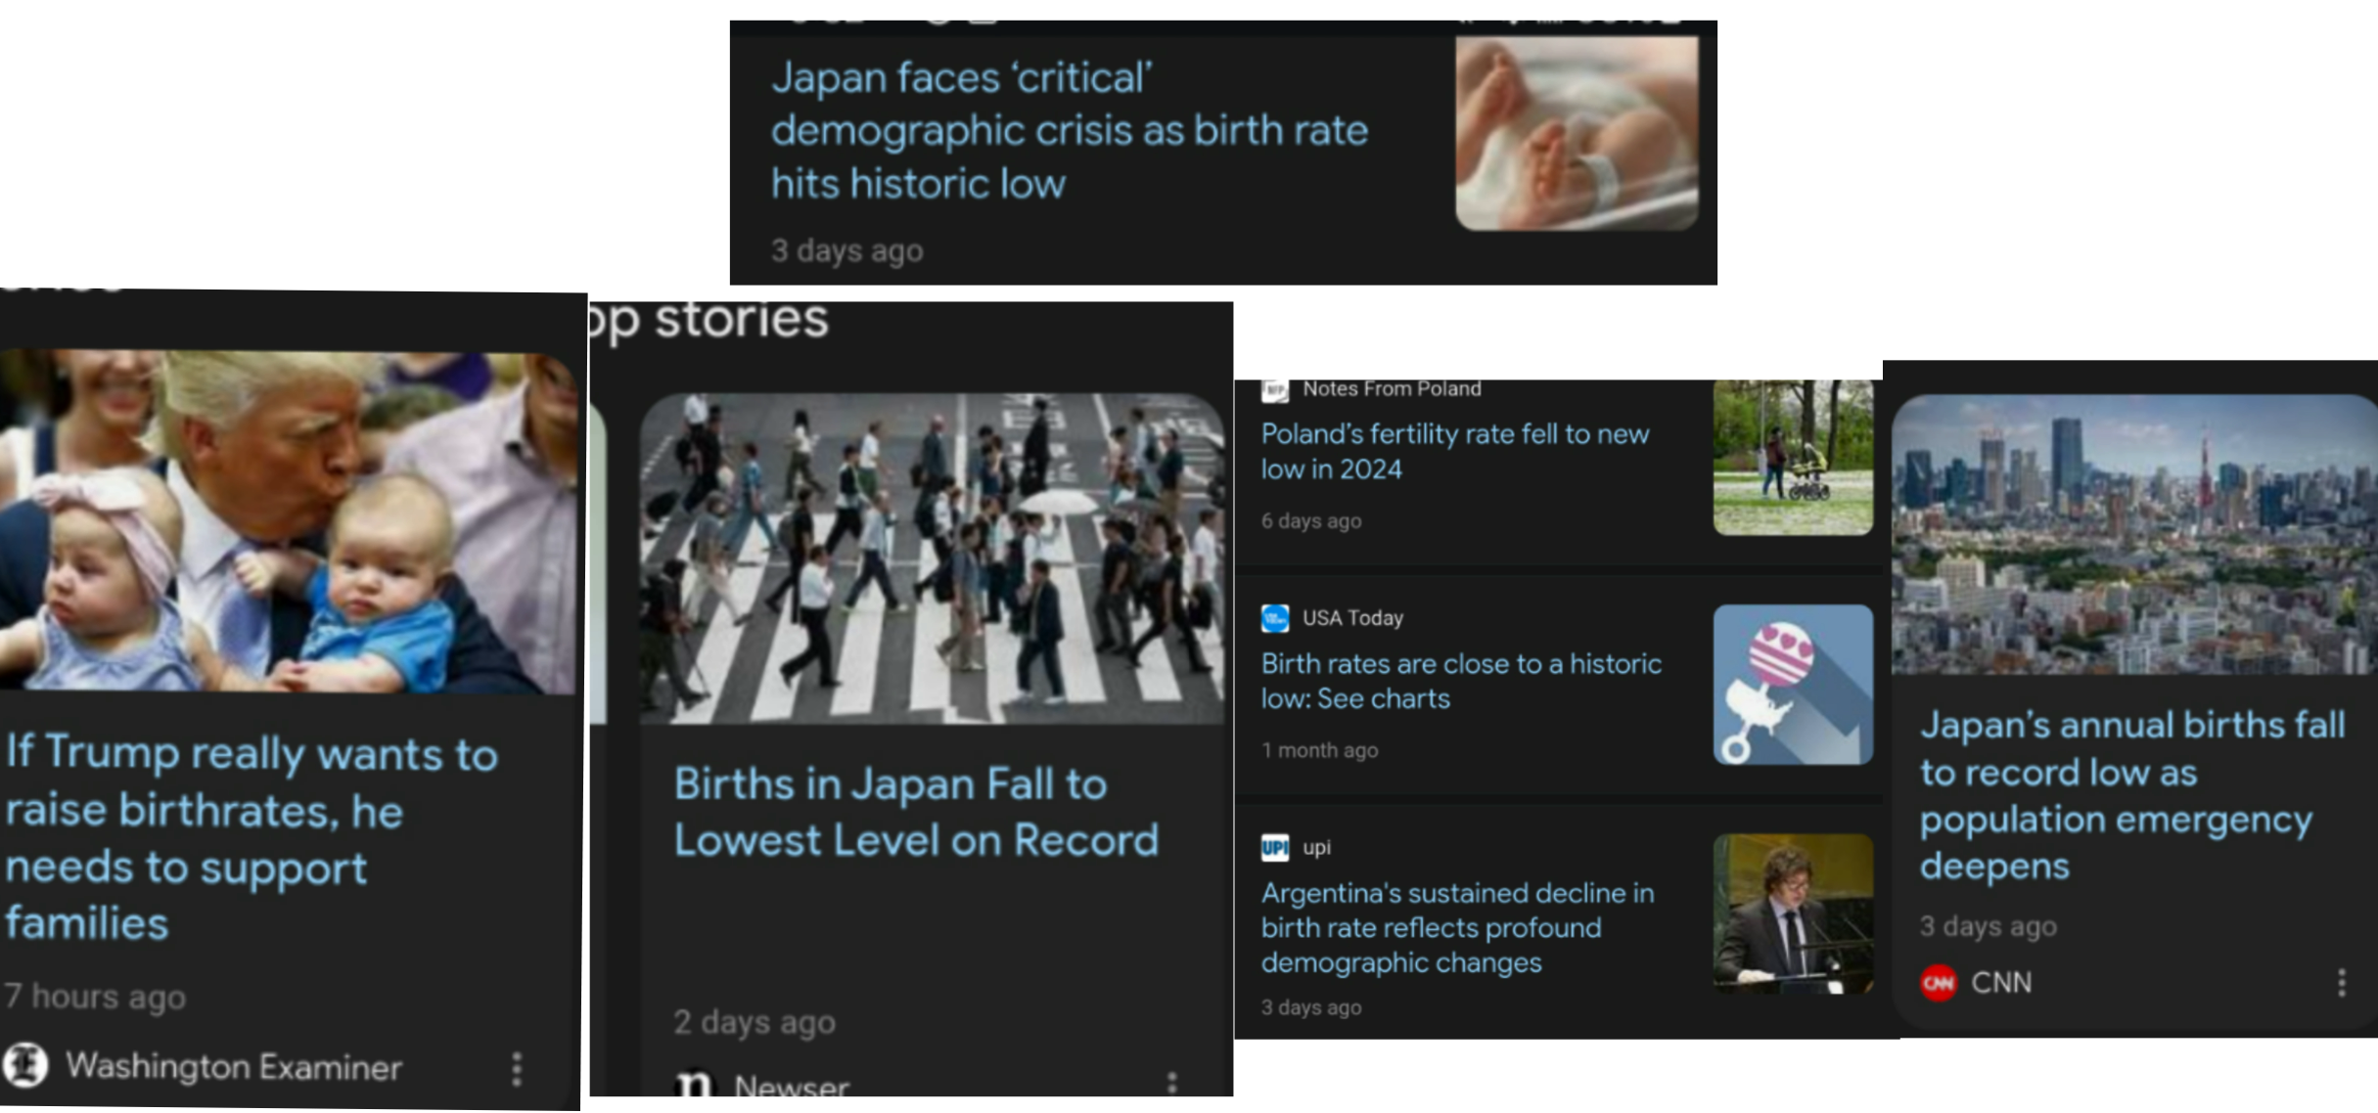View the baby rattle illustration thumbnail
This screenshot has height=1113, width=2378.
coord(1793,685)
